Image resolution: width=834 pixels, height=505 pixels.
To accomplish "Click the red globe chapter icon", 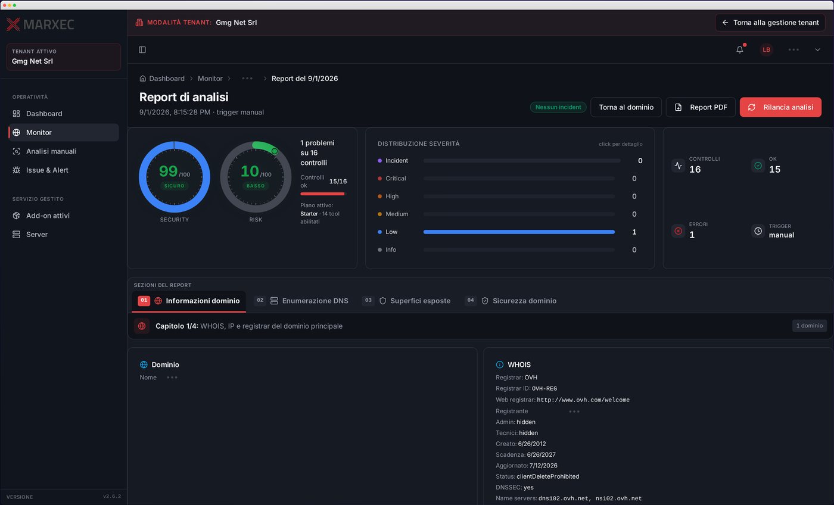I will pyautogui.click(x=142, y=326).
